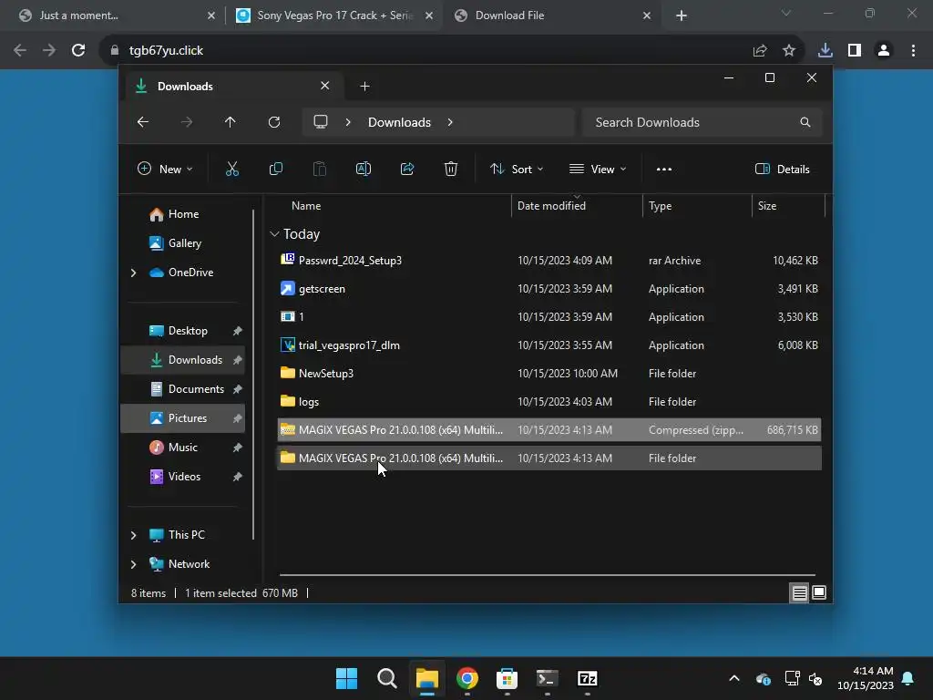Open Pictures in navigation pane
Screen dimensions: 933x700
click(x=182, y=418)
